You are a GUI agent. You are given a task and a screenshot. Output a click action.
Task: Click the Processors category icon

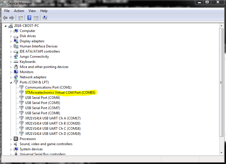(x=16, y=139)
